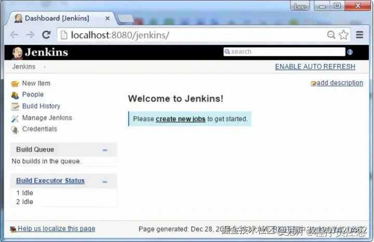Click the browser forward arrow
Screen dimensions: 374x242
(x=30, y=35)
